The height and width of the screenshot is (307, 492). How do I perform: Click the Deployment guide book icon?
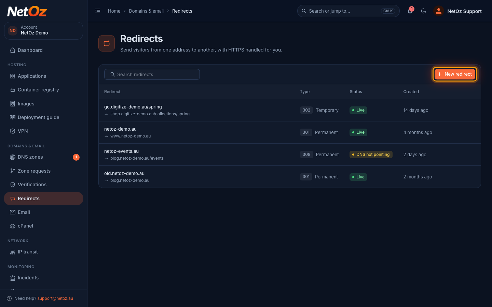[13, 117]
